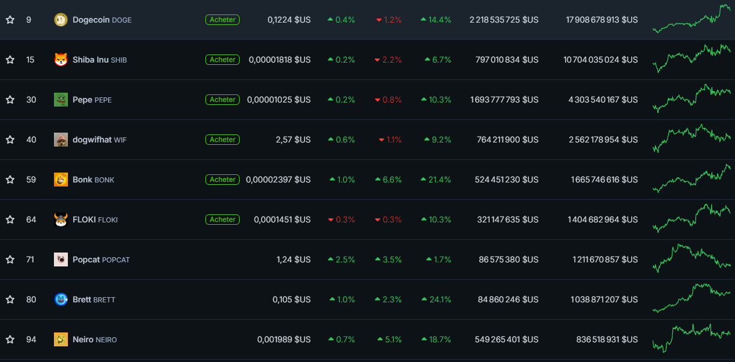The image size is (735, 362).
Task: Click the Bonk coin logo
Action: 61,180
